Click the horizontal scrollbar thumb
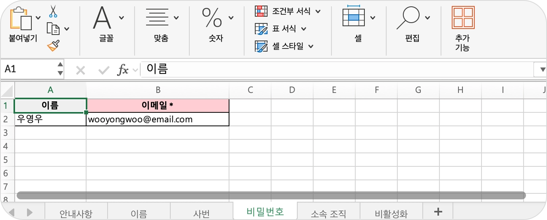This screenshot has width=547, height=220. (x=271, y=195)
